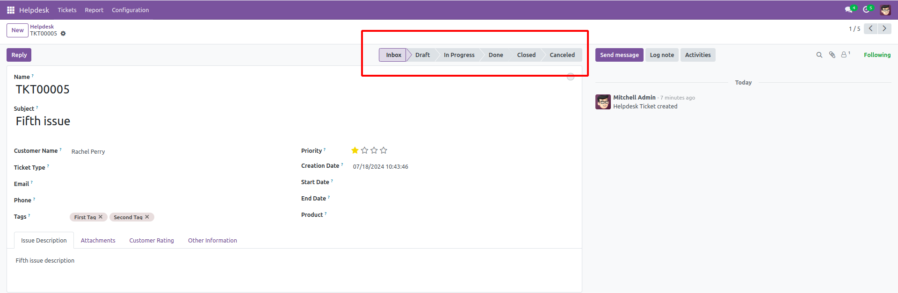898x293 pixels.
Task: Remove the Second Tag tag
Action: [x=147, y=217]
